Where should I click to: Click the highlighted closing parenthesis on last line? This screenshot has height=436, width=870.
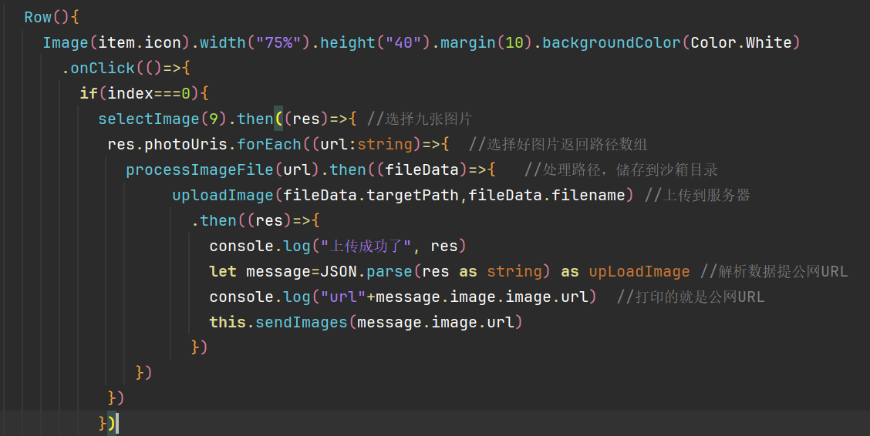click(112, 423)
